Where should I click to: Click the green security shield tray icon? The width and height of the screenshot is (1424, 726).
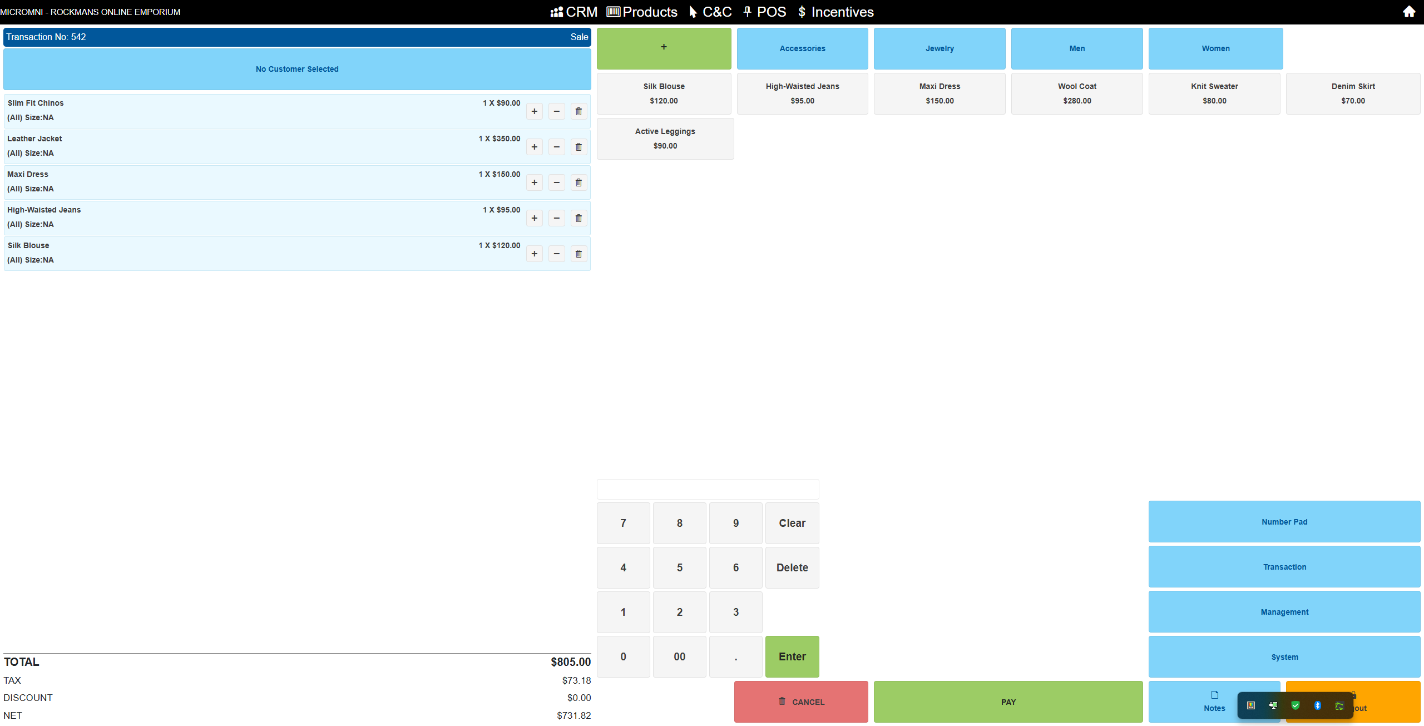pos(1296,705)
